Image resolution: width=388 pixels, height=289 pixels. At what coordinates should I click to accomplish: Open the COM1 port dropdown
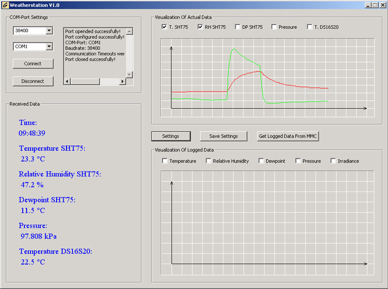pos(49,46)
